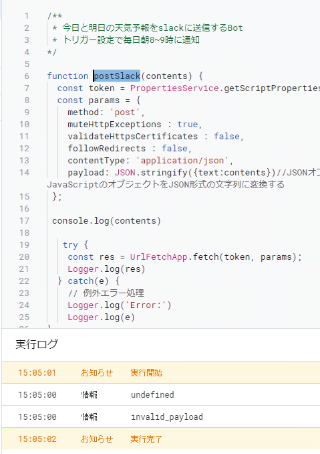The height and width of the screenshot is (454, 320).
Task: Click the 'function' keyword on line 6
Action: [67, 76]
